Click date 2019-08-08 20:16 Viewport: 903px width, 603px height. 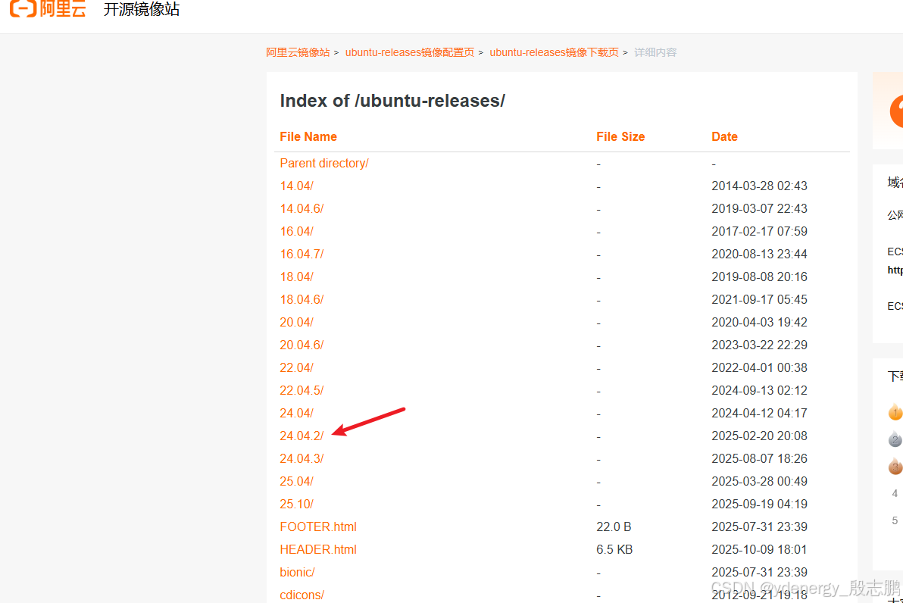pos(759,277)
